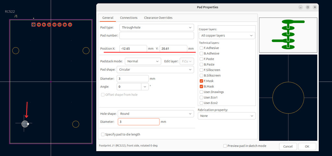The image size is (332, 156).
Task: Click square pad 1 of the J1 header
Action: (33, 24)
